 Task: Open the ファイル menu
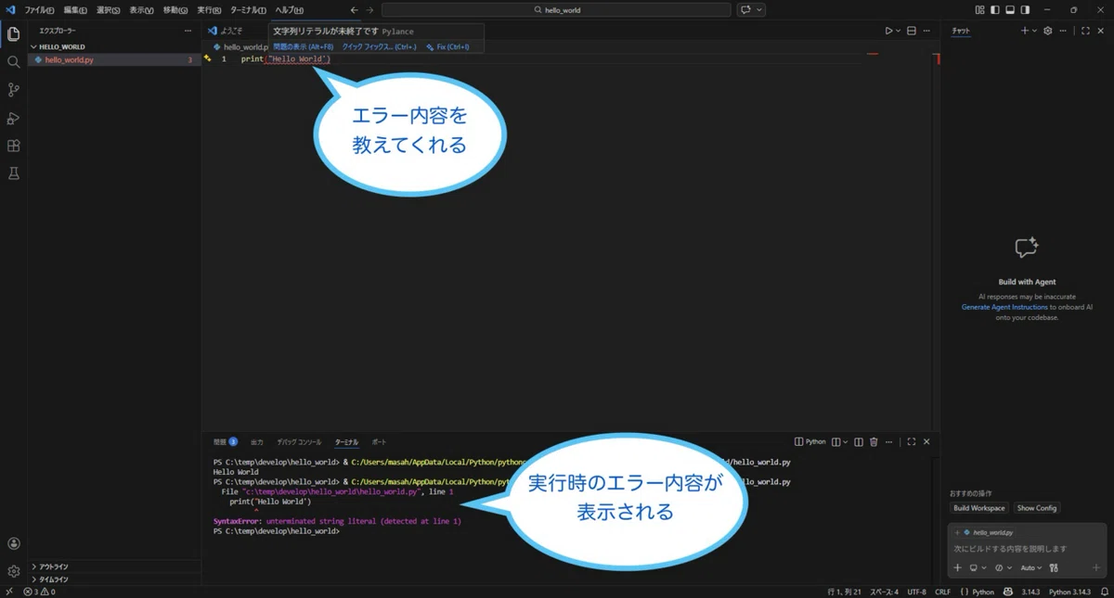(39, 9)
